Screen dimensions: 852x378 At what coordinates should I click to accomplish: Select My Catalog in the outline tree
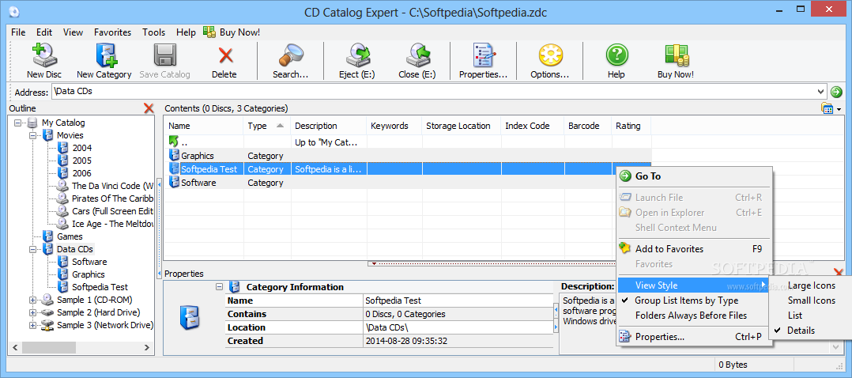pos(63,123)
